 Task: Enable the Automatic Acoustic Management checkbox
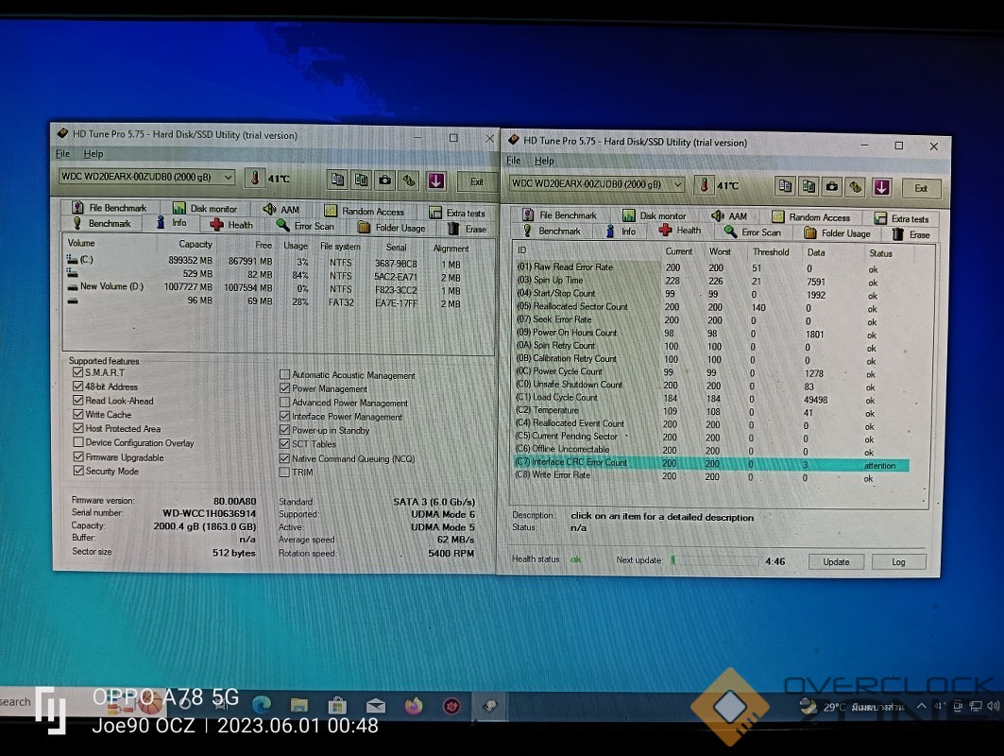click(285, 374)
